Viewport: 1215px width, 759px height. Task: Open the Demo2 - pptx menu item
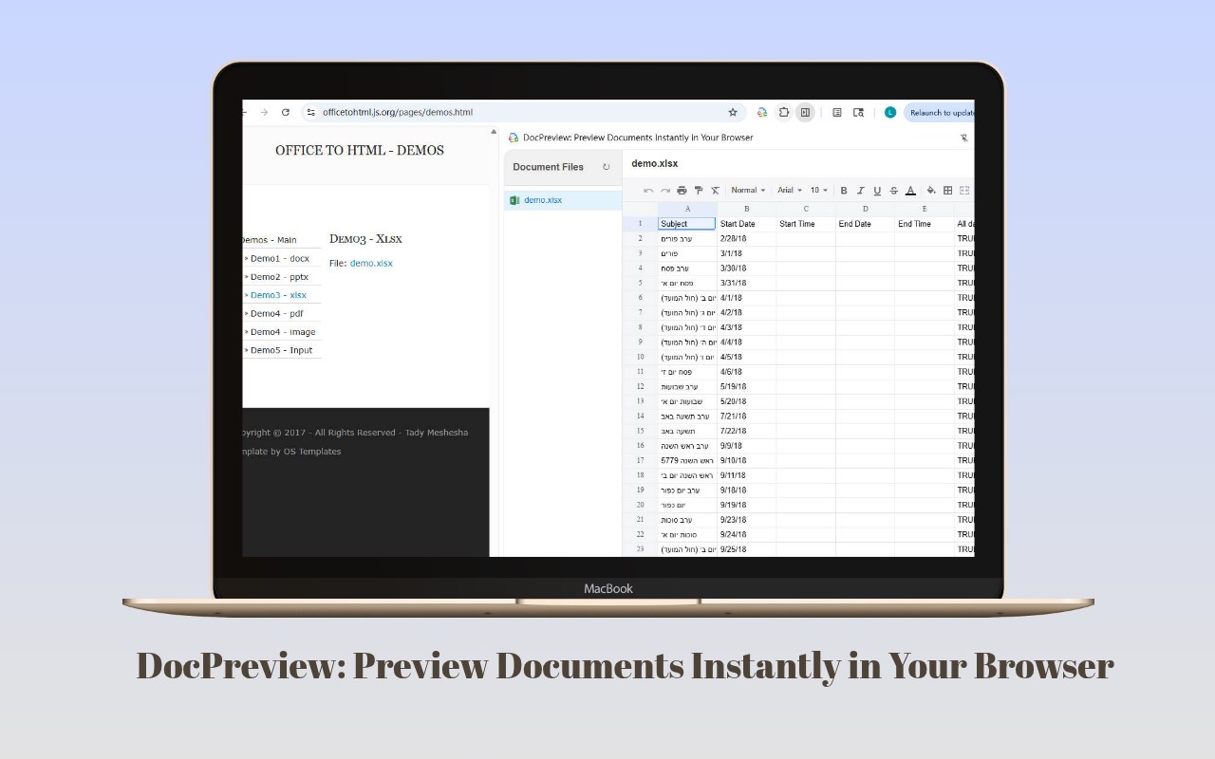280,277
